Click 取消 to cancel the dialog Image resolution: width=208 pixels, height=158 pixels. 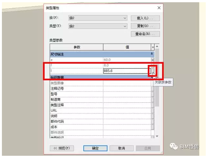(121, 148)
